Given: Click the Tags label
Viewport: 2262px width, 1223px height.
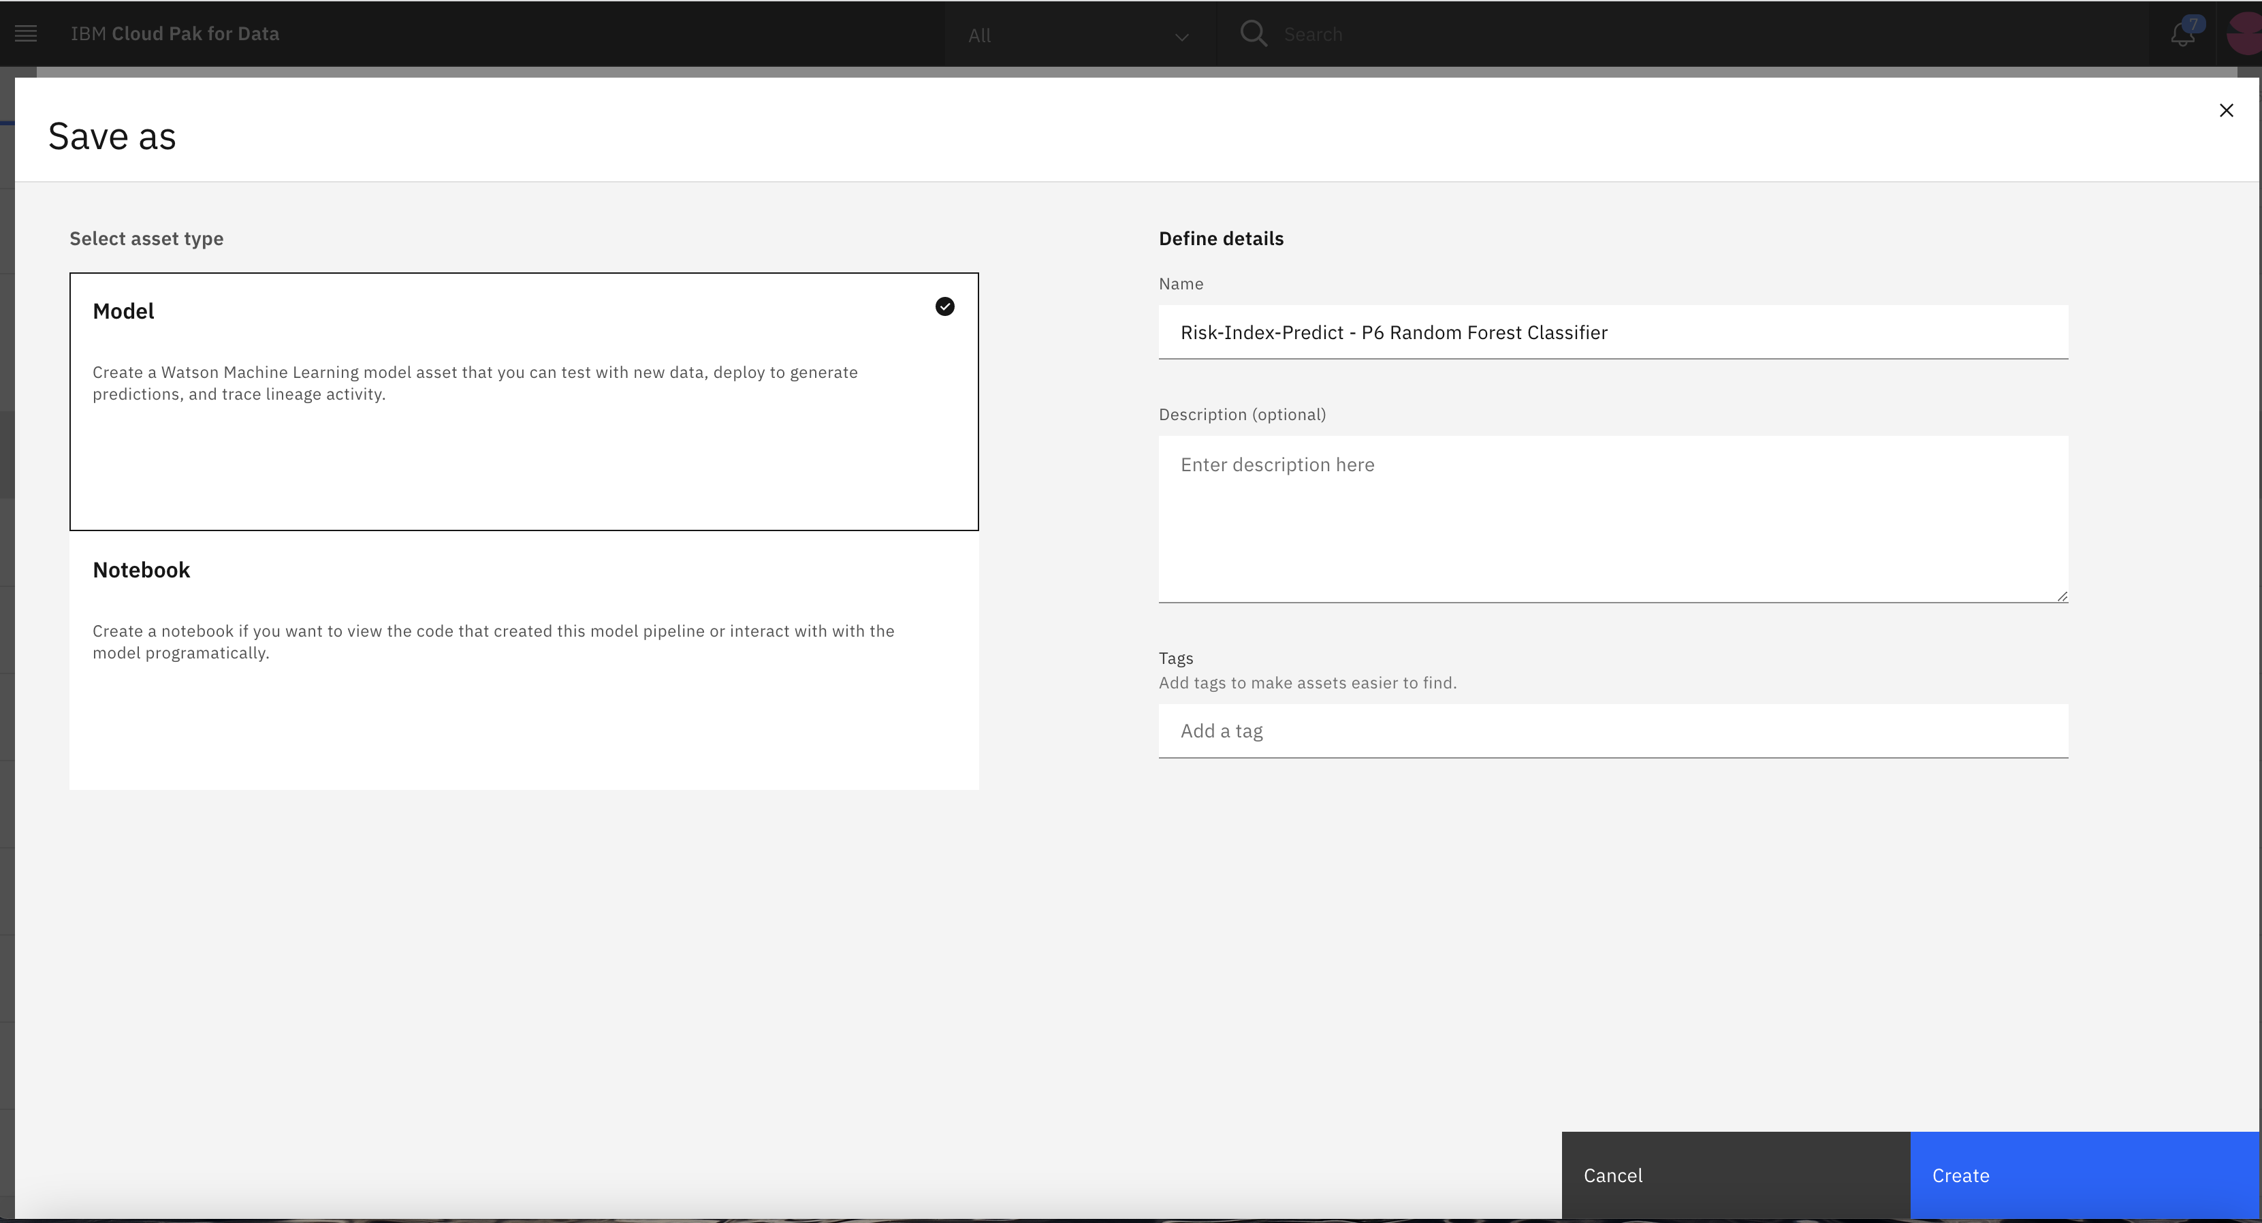Looking at the screenshot, I should pos(1176,658).
